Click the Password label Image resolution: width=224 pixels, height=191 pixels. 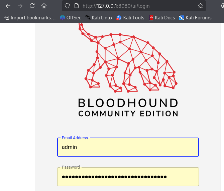(71, 167)
